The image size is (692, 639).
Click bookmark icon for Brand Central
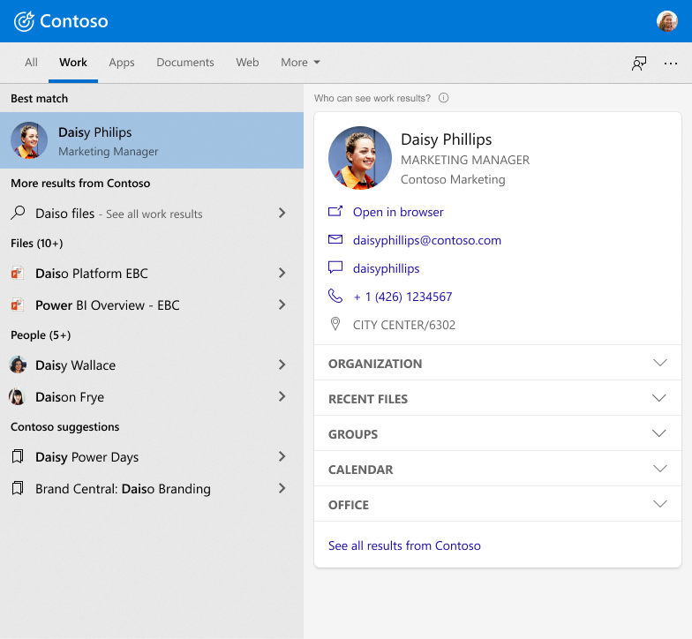[x=18, y=488]
